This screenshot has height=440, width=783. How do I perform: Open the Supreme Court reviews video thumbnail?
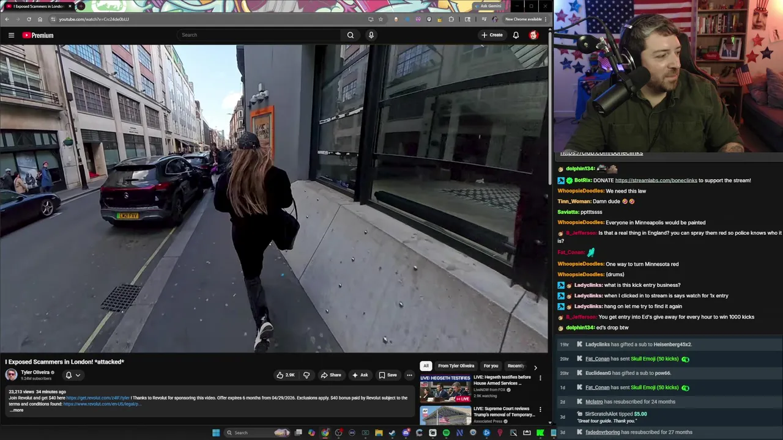[x=445, y=415]
